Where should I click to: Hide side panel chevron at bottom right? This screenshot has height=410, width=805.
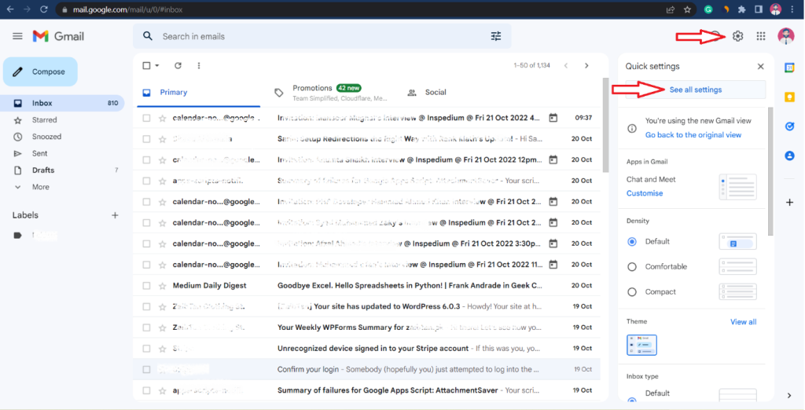pyautogui.click(x=789, y=395)
